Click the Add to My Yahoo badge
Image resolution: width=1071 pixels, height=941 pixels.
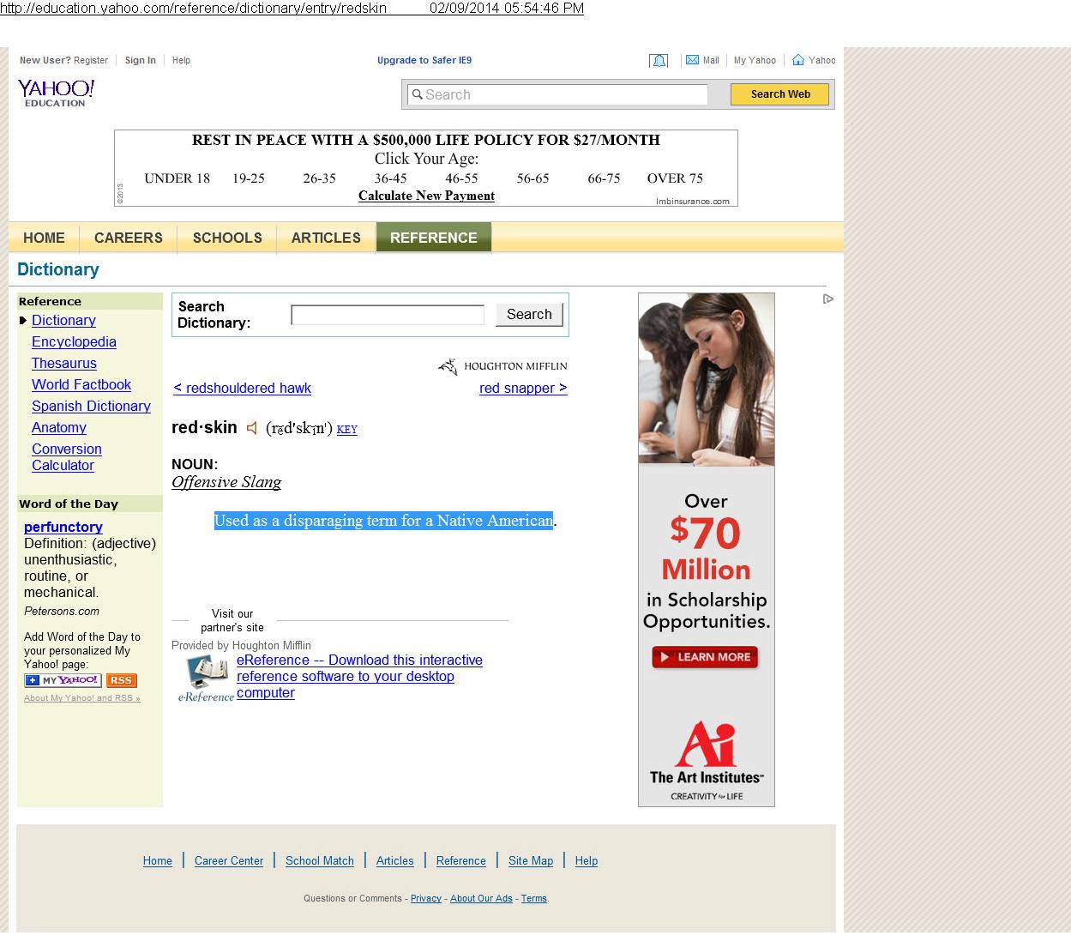[x=63, y=680]
